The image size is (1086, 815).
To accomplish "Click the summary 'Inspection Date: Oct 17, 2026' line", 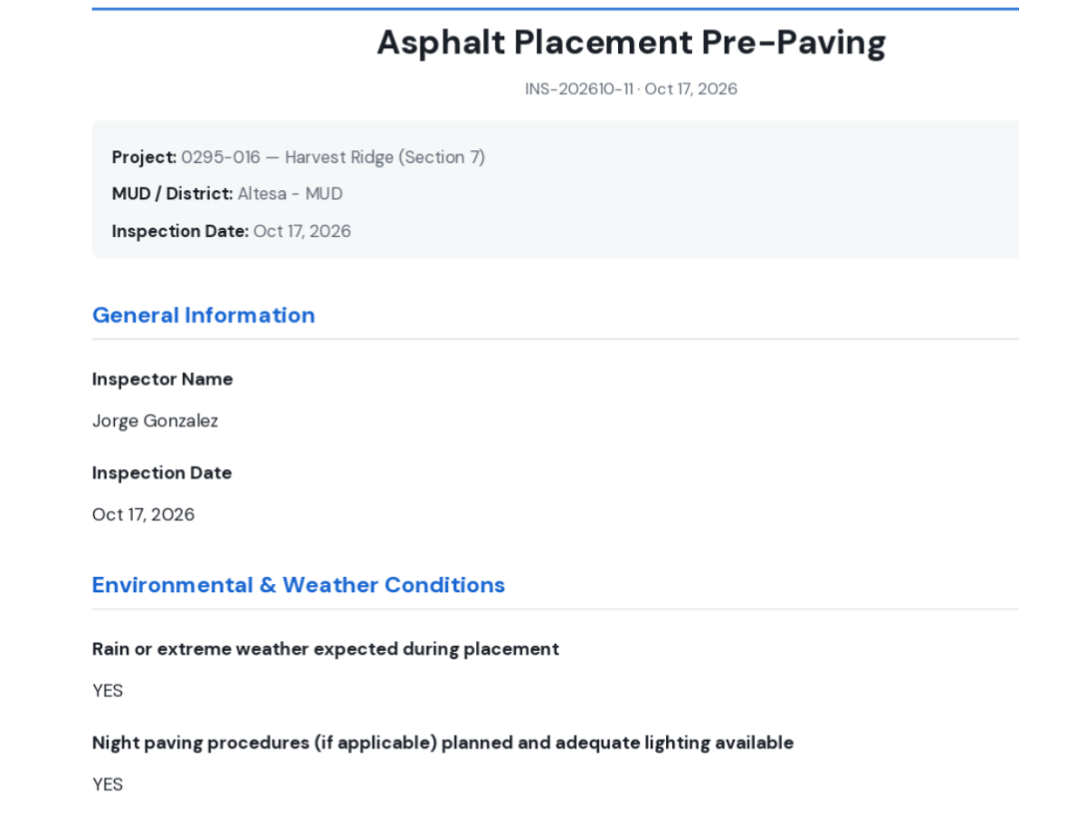I will click(x=232, y=231).
